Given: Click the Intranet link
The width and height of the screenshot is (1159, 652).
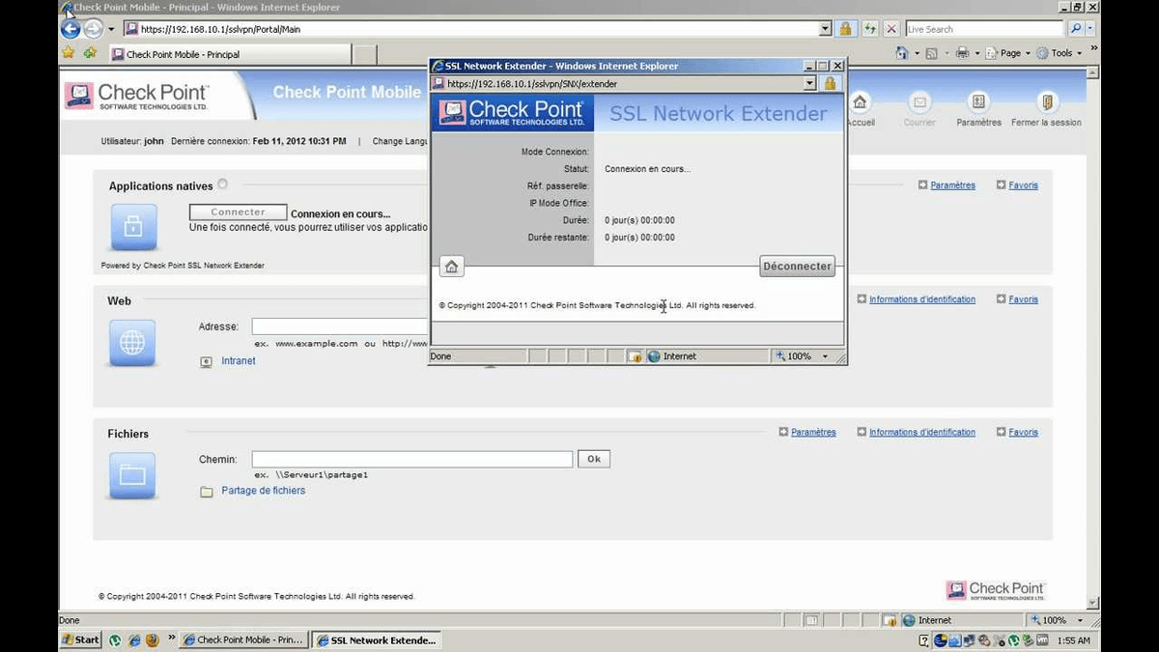Looking at the screenshot, I should point(239,361).
